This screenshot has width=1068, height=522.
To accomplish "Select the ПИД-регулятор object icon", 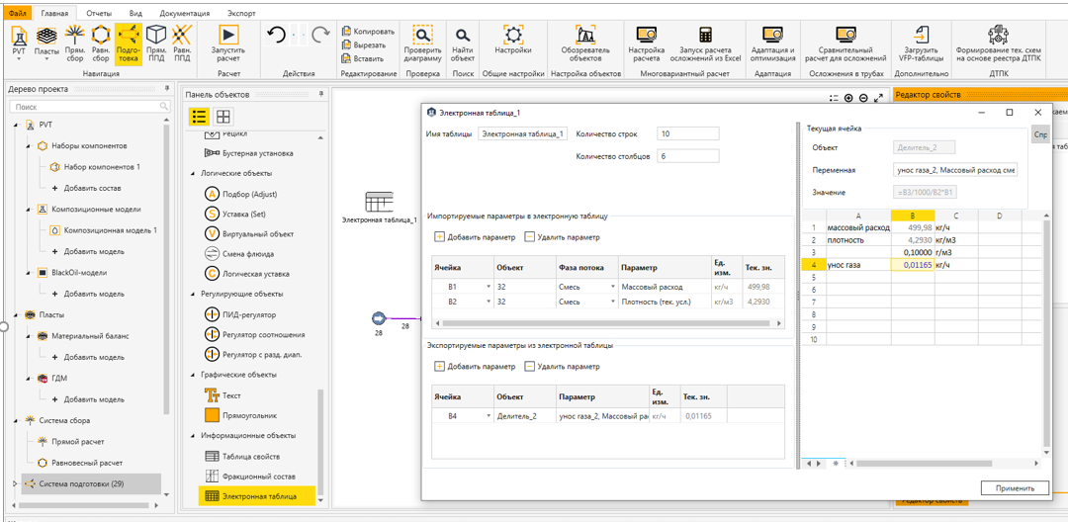I will 212,315.
